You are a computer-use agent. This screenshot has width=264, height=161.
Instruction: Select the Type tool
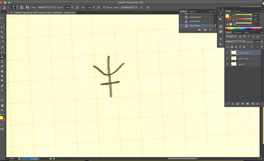pyautogui.click(x=2, y=91)
